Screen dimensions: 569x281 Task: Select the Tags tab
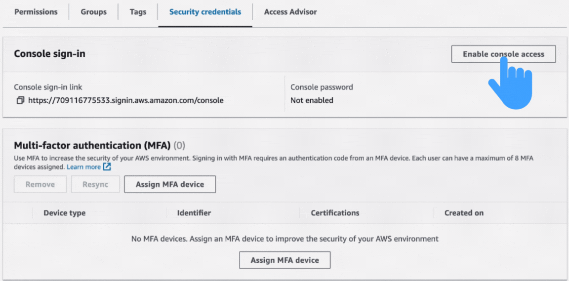point(138,12)
